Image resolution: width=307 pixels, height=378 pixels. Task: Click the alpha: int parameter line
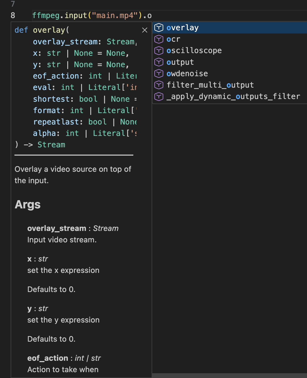[x=85, y=133]
